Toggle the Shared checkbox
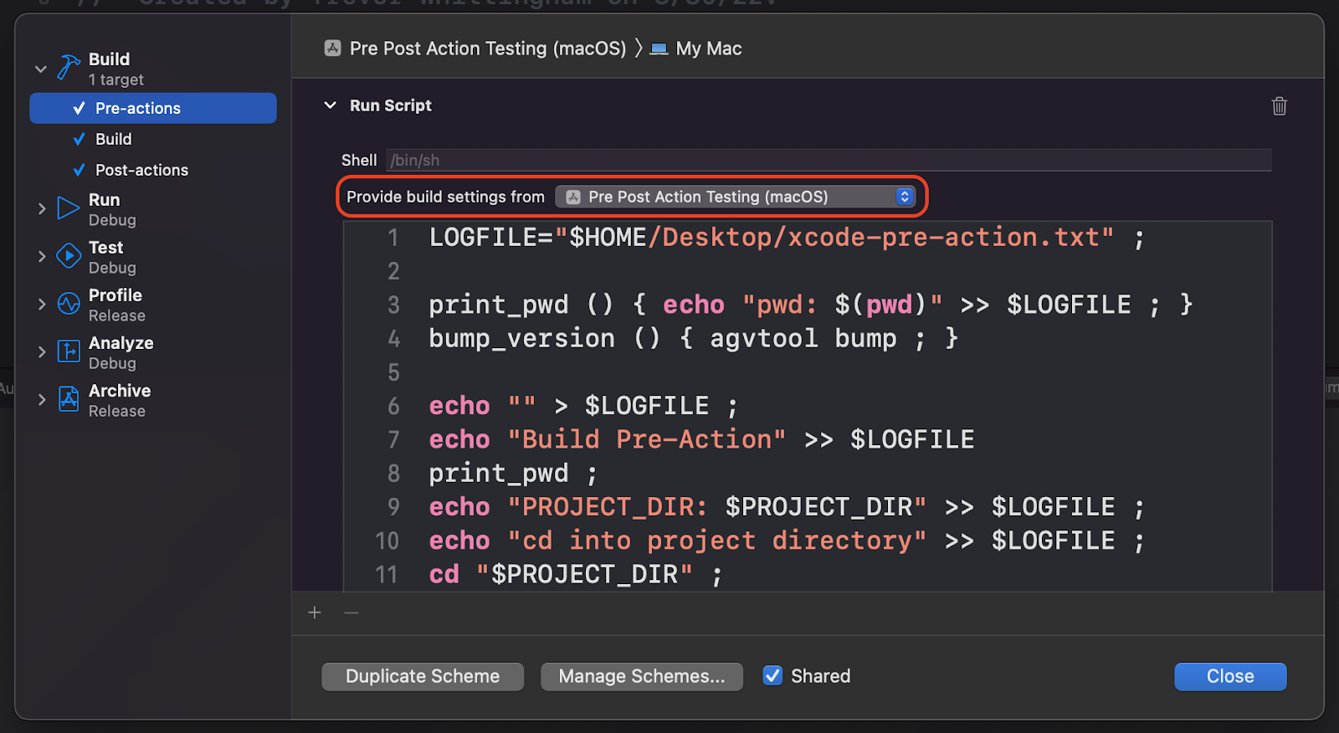The image size is (1339, 733). (772, 676)
